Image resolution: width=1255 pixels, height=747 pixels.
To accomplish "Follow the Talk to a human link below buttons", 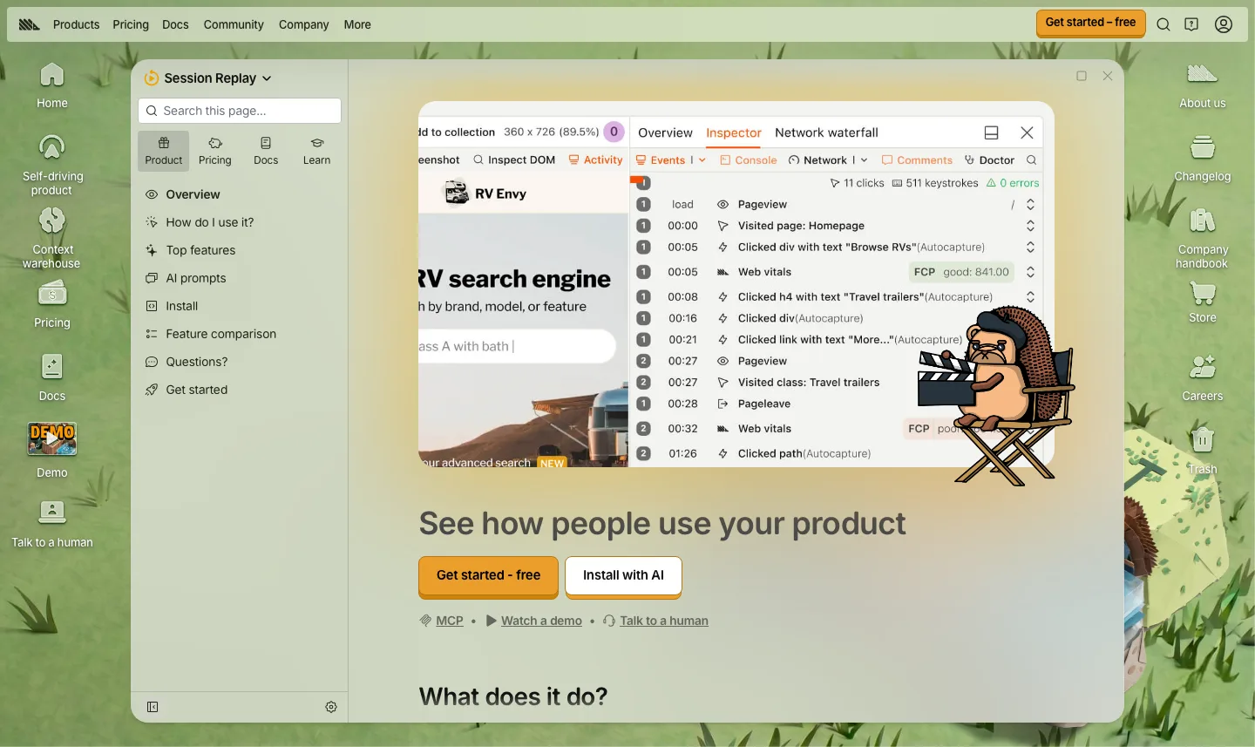I will click(x=664, y=621).
